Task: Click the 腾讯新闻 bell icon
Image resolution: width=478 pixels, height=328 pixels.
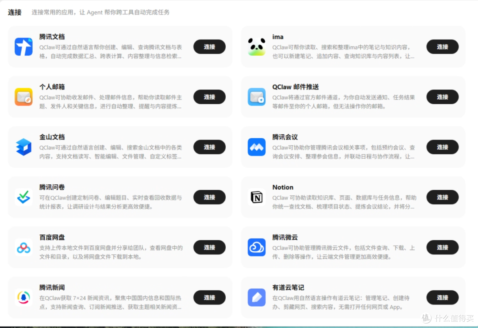Action: tap(23, 297)
